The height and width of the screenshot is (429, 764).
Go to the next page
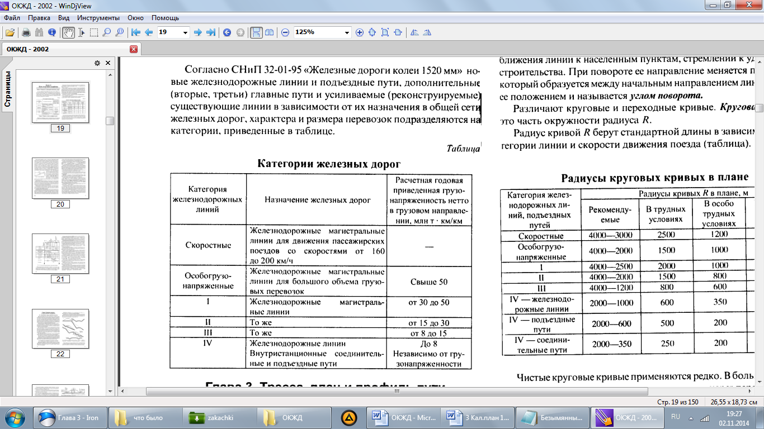pyautogui.click(x=197, y=32)
